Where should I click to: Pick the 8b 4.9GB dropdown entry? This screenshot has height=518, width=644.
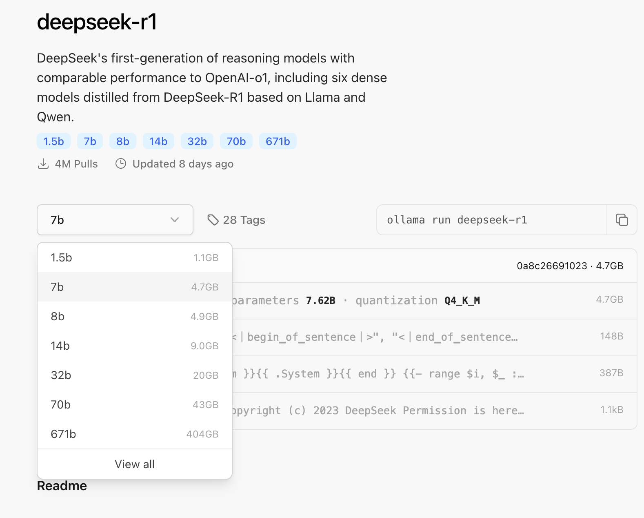tap(135, 316)
